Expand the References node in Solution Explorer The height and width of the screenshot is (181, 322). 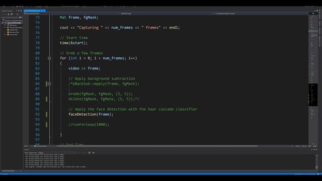coord(5,25)
